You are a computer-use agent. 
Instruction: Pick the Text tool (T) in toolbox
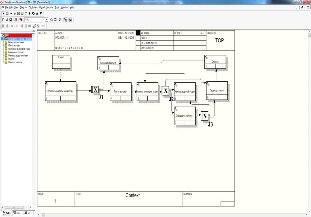coord(26,13)
